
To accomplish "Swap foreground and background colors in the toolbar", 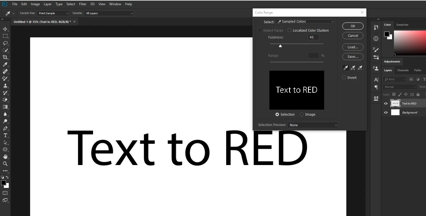I will point(7,177).
